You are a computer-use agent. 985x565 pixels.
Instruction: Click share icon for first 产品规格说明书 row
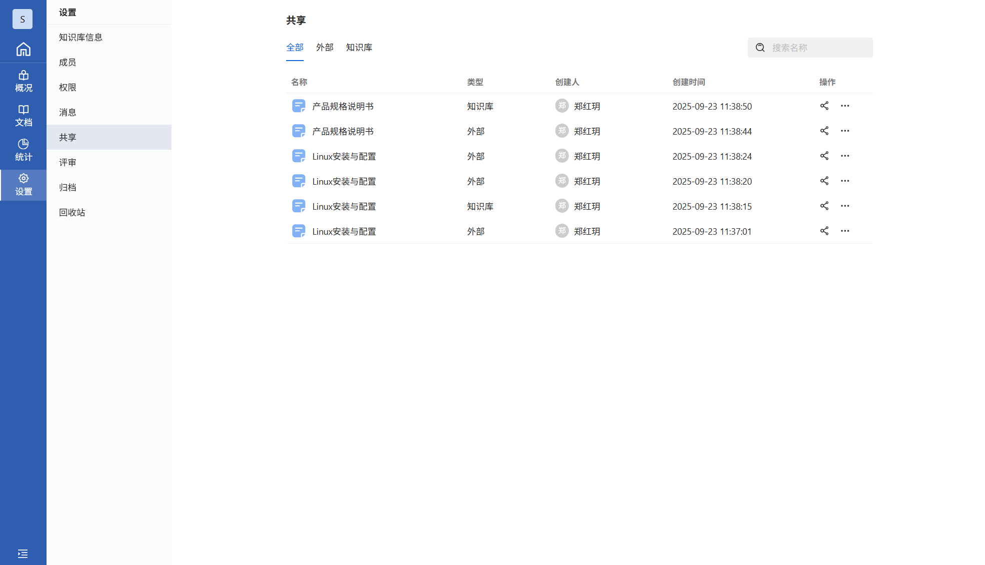tap(824, 106)
